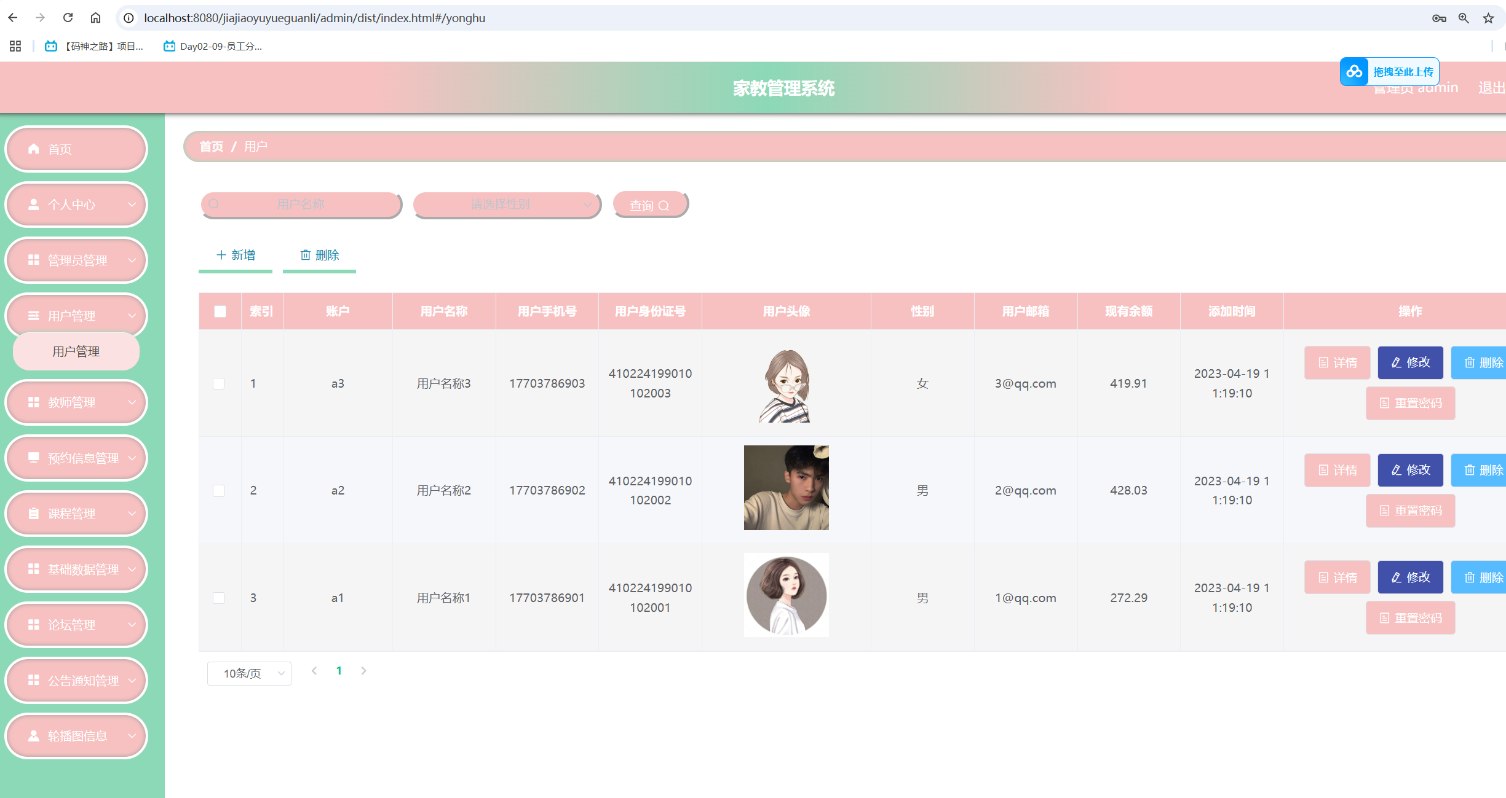Click the browser forward arrow

pos(41,18)
